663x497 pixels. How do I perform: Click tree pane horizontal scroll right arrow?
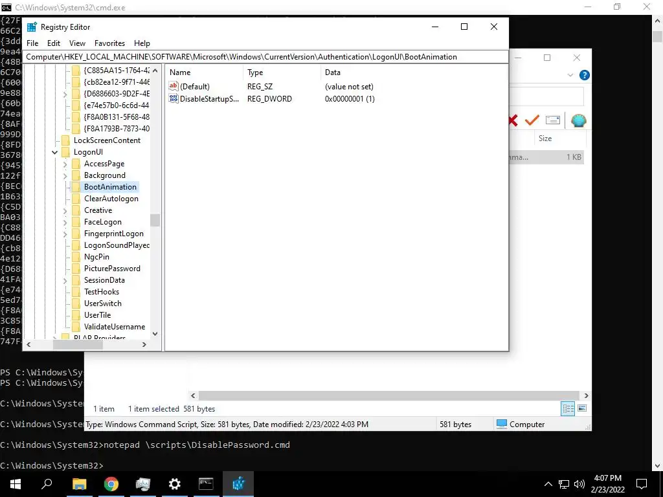144,344
